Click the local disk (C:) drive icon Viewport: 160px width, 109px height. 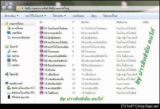click(x=9, y=88)
